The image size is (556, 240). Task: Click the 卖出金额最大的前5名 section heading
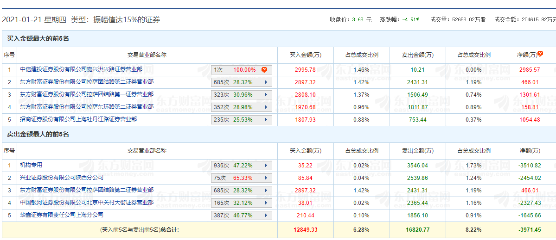tap(38, 135)
